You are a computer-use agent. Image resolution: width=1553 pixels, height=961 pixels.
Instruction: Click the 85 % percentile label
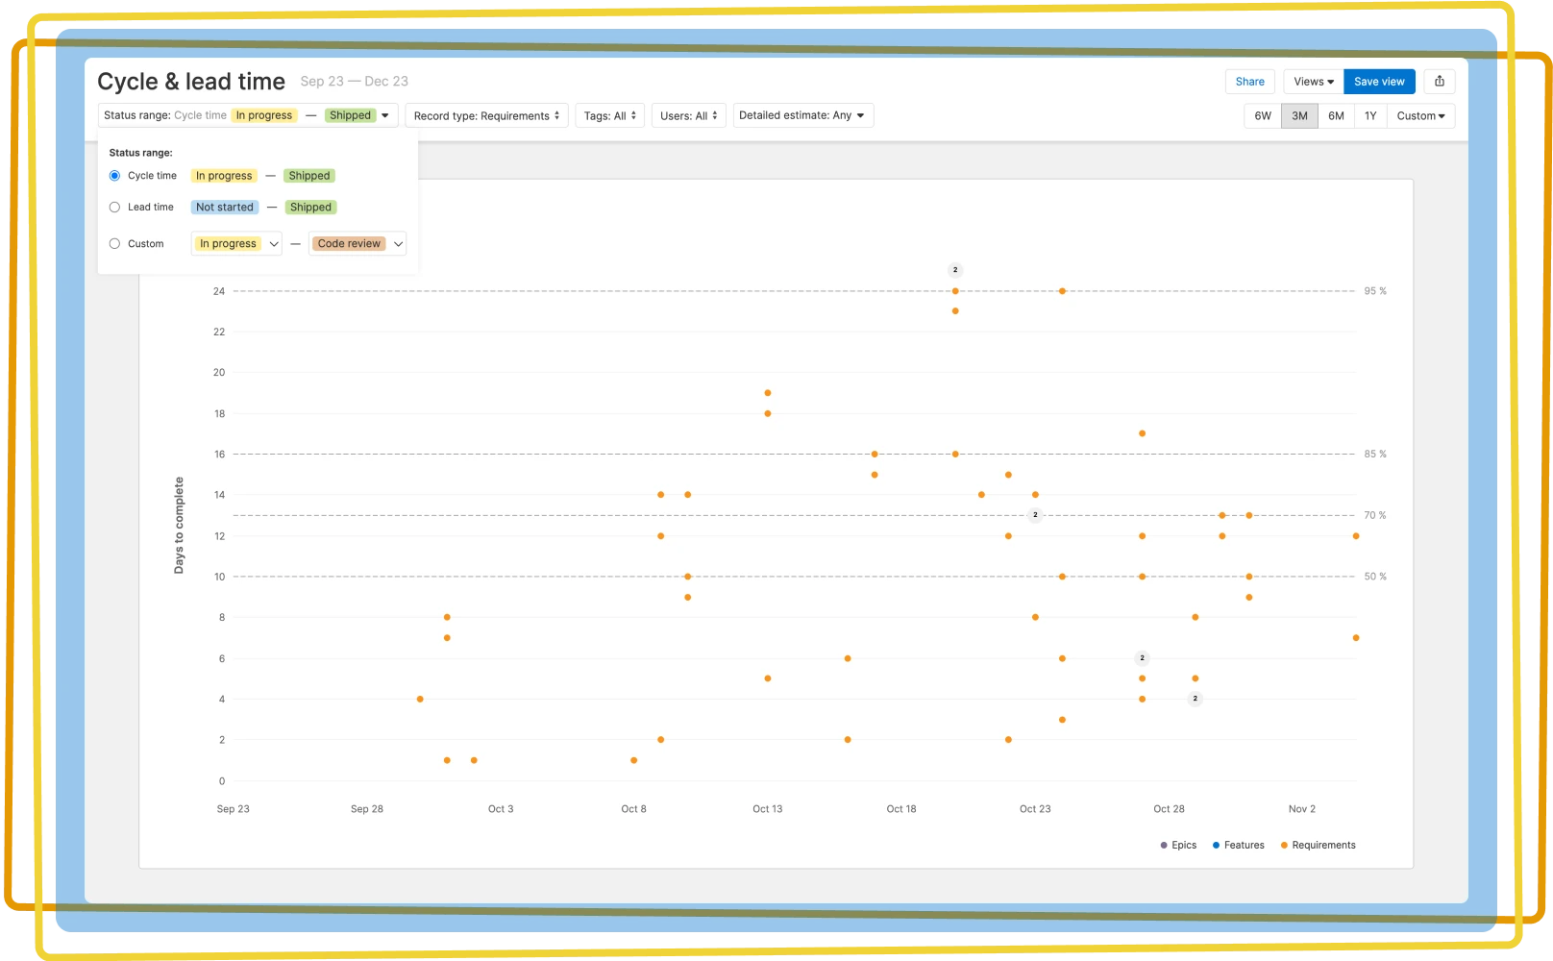[1375, 455]
